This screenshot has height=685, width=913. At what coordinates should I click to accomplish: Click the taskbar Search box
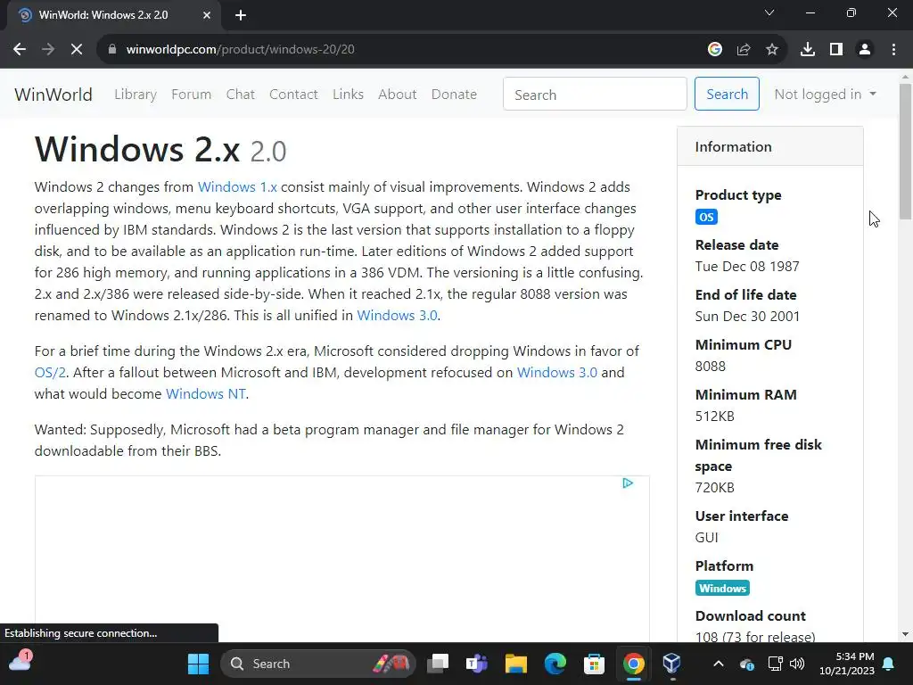[318, 664]
